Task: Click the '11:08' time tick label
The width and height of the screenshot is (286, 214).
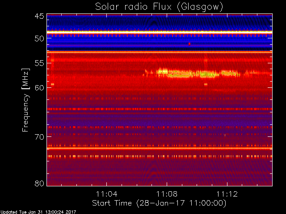Action: 167,194
